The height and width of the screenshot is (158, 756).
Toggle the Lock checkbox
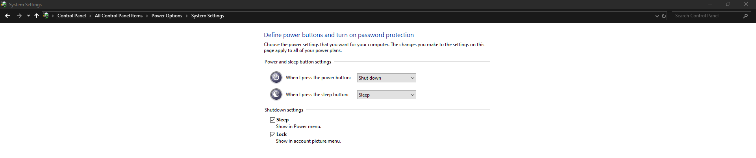point(272,134)
